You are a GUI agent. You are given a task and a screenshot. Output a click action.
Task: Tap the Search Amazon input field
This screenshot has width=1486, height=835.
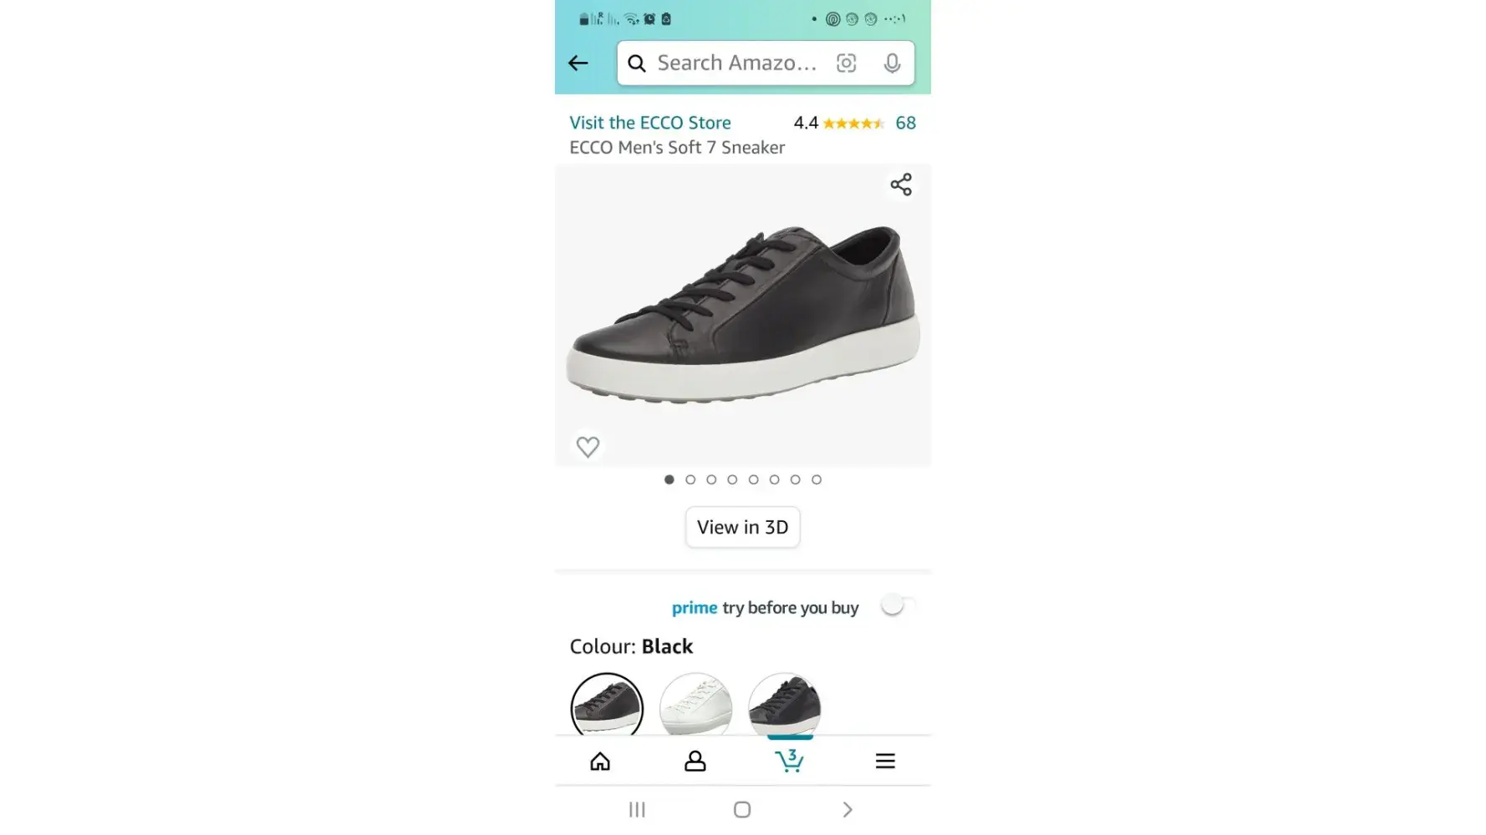(x=735, y=63)
